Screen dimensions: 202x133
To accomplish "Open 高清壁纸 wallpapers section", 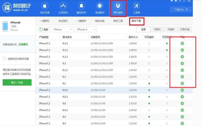I will (100, 8).
